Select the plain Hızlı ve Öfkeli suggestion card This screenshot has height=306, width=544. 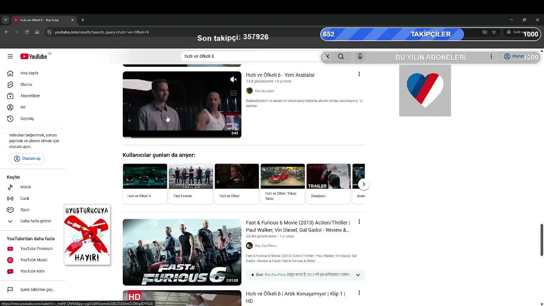click(237, 184)
